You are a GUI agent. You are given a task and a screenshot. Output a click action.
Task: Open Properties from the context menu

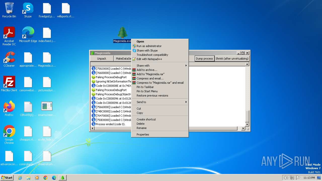(x=160, y=134)
